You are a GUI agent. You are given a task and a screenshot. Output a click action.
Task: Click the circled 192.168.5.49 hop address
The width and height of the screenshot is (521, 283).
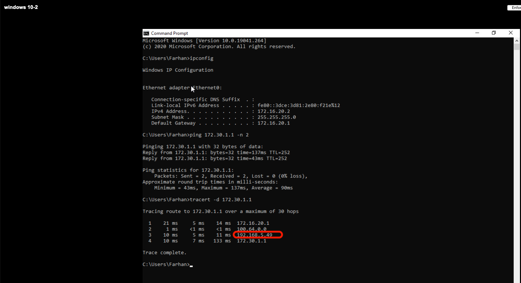point(254,235)
